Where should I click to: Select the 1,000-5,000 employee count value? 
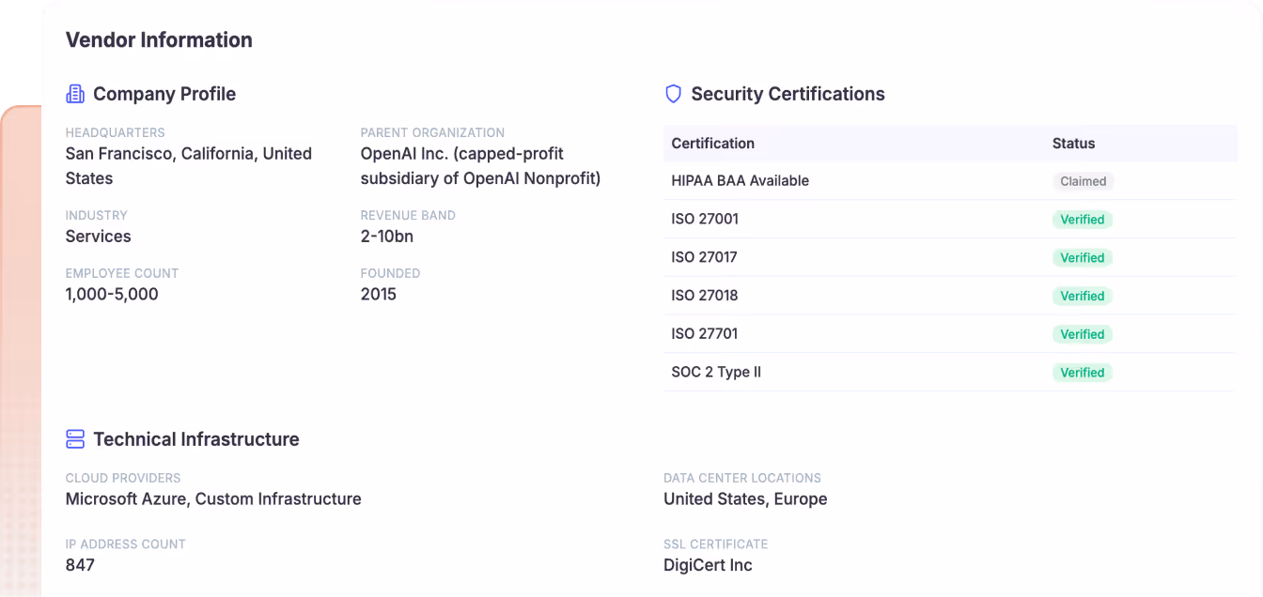pos(112,295)
